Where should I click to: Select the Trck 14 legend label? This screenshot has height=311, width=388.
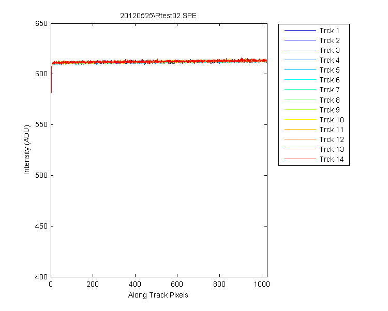point(332,159)
